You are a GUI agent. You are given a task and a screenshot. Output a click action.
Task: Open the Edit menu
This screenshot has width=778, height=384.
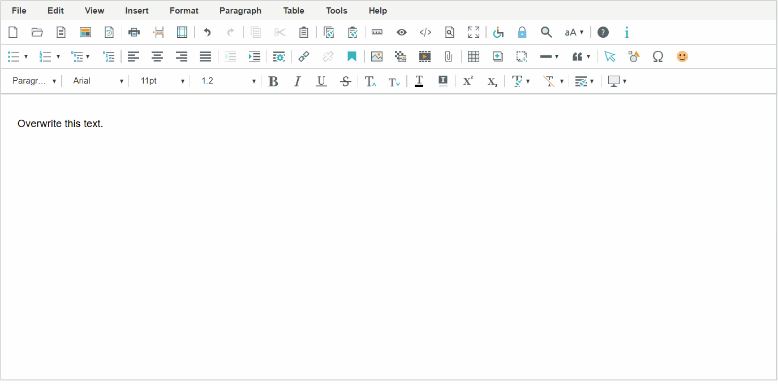[55, 11]
